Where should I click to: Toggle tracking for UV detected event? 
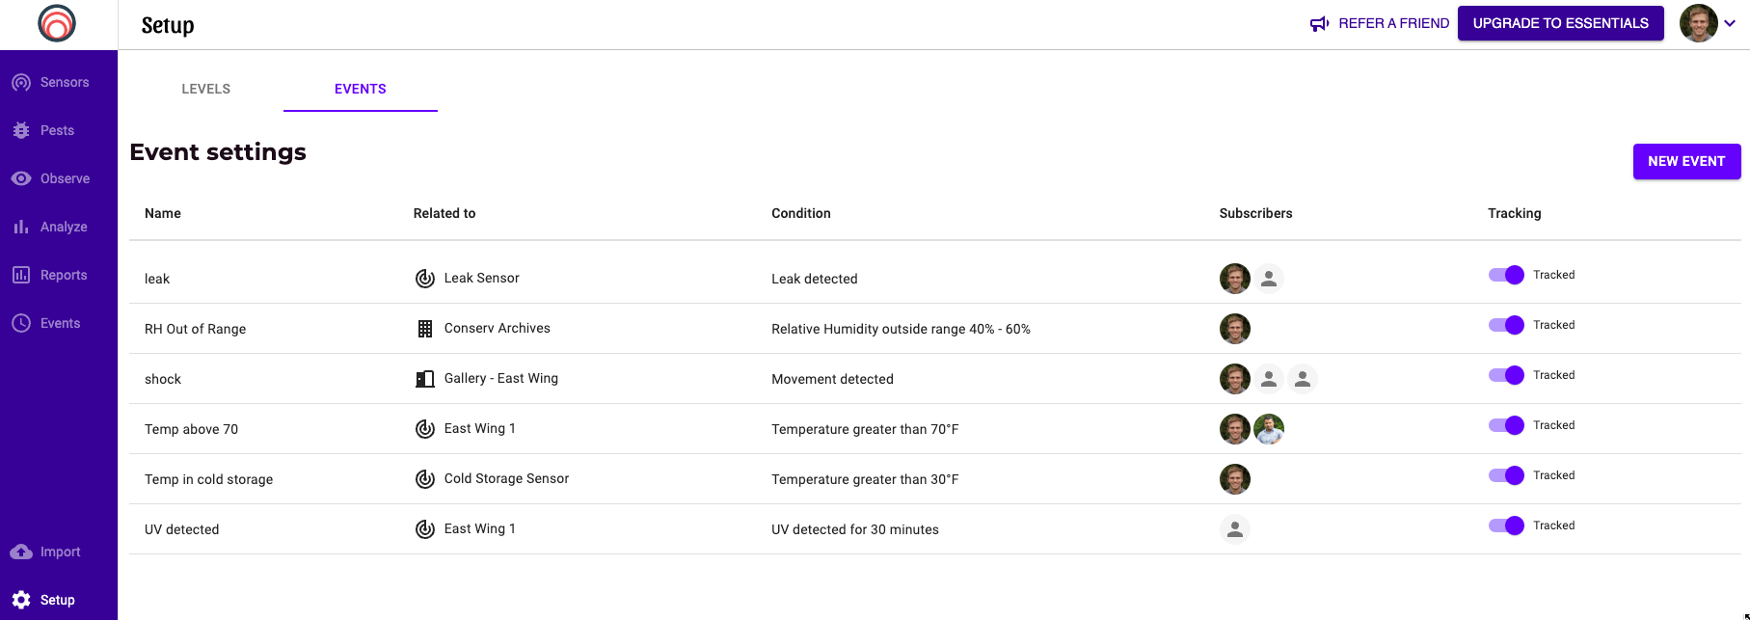(1506, 526)
